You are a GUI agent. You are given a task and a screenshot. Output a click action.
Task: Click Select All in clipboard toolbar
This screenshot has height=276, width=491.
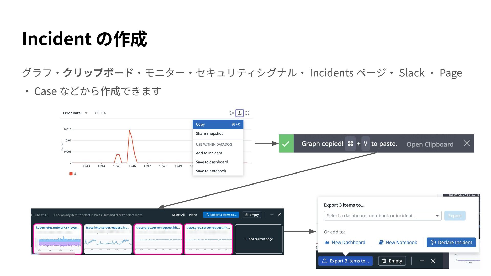(178, 215)
